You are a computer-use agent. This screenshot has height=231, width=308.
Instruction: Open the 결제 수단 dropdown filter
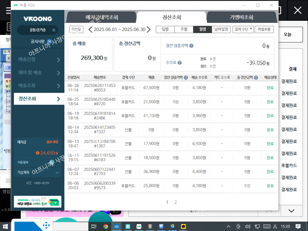(x=243, y=30)
